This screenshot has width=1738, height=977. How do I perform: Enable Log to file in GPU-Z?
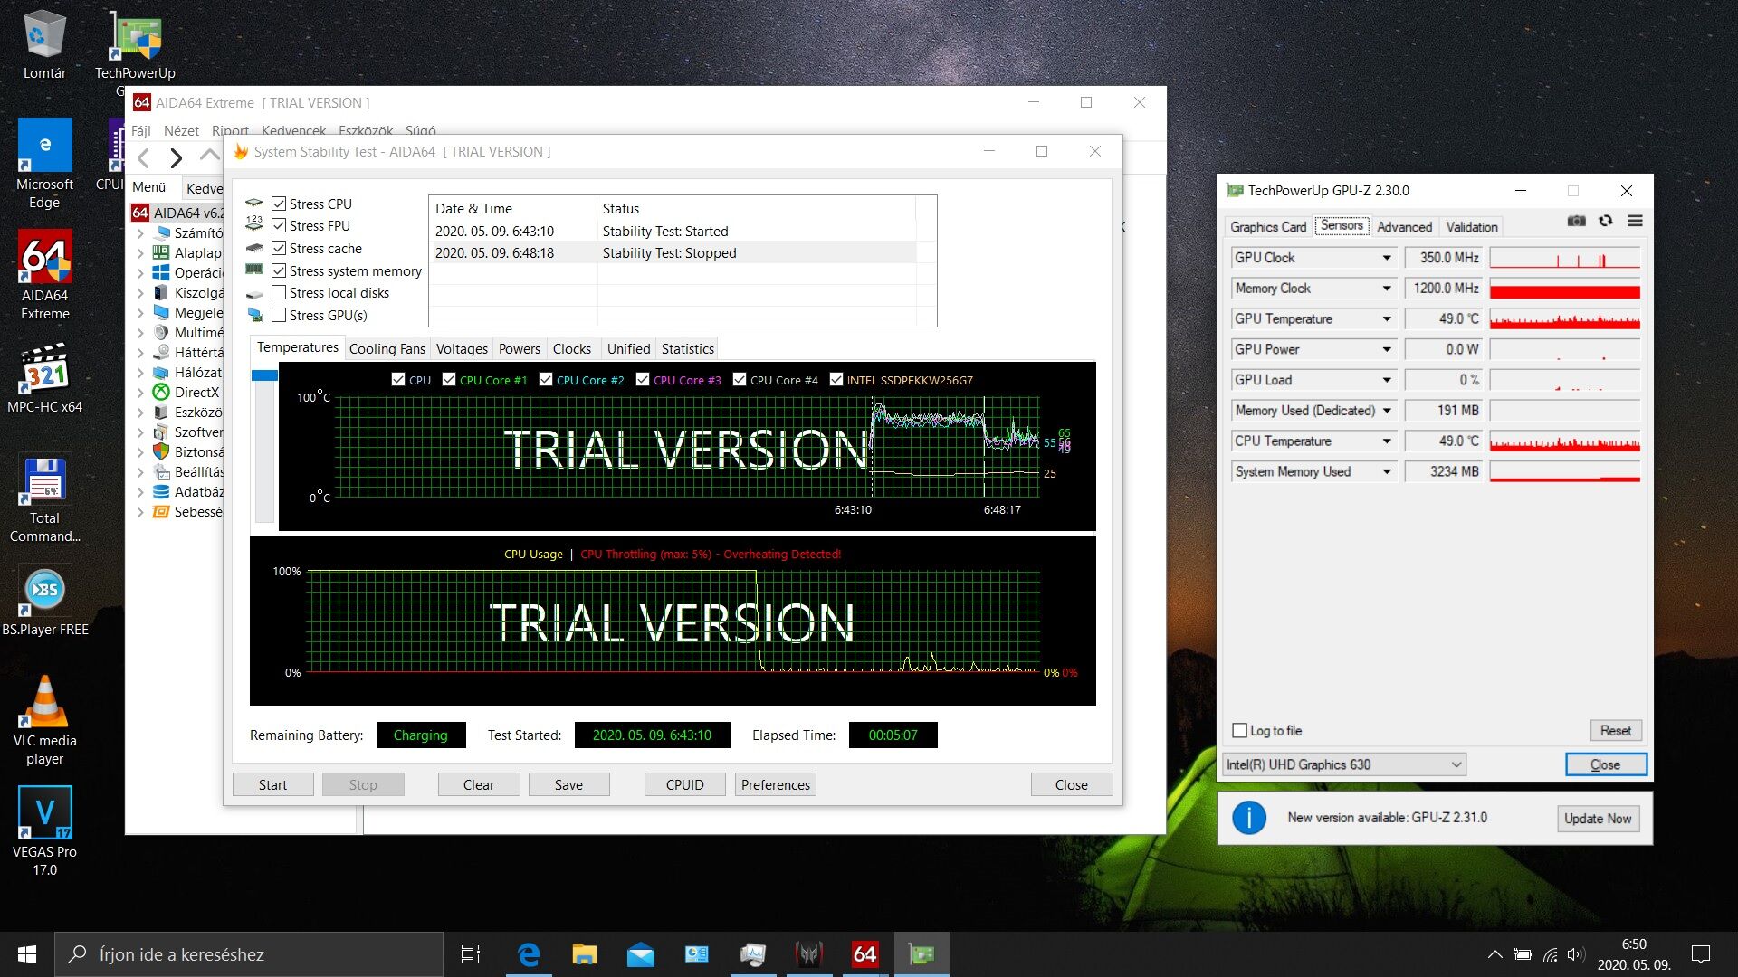click(1240, 730)
